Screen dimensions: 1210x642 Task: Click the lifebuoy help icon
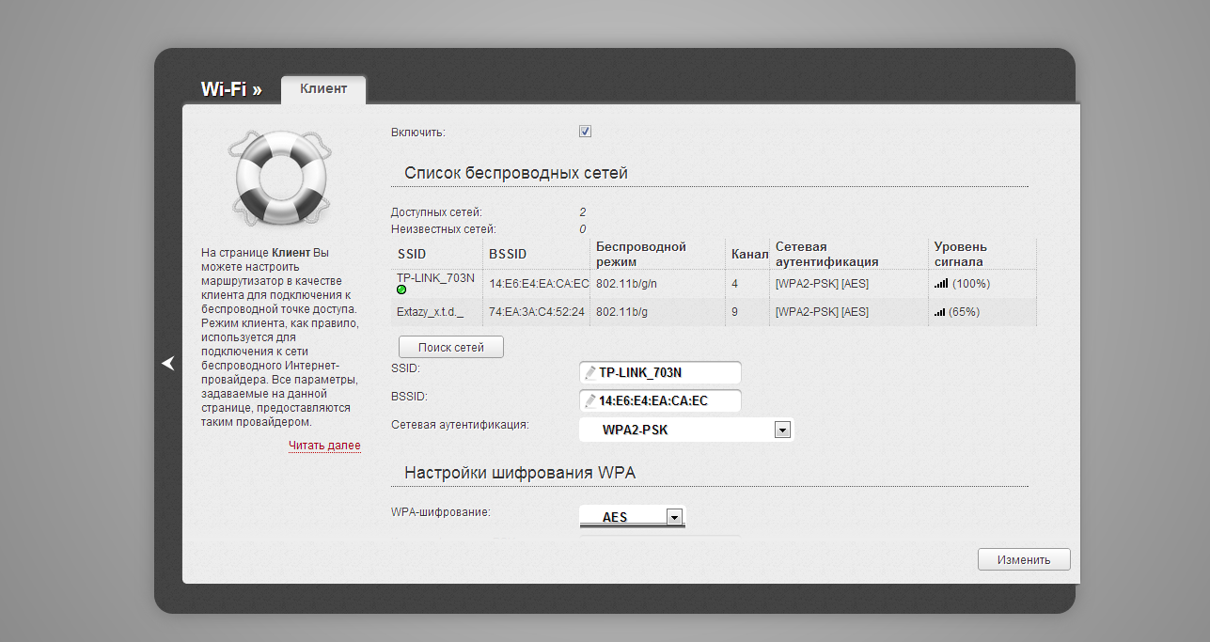[x=279, y=176]
